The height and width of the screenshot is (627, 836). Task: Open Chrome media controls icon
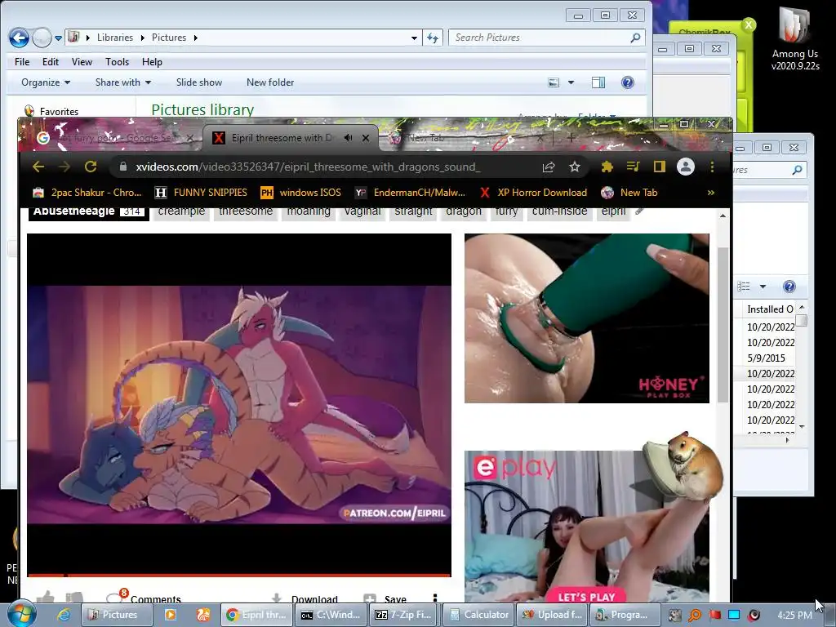(633, 167)
